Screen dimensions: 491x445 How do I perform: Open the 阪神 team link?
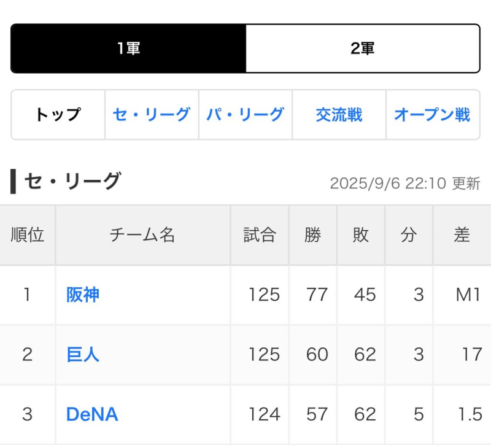point(83,295)
